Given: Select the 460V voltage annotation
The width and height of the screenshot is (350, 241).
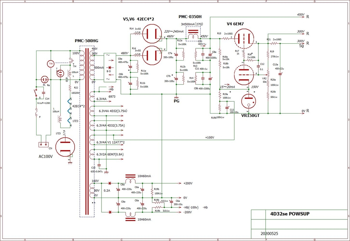Looking at the screenshot, I should [170, 36].
